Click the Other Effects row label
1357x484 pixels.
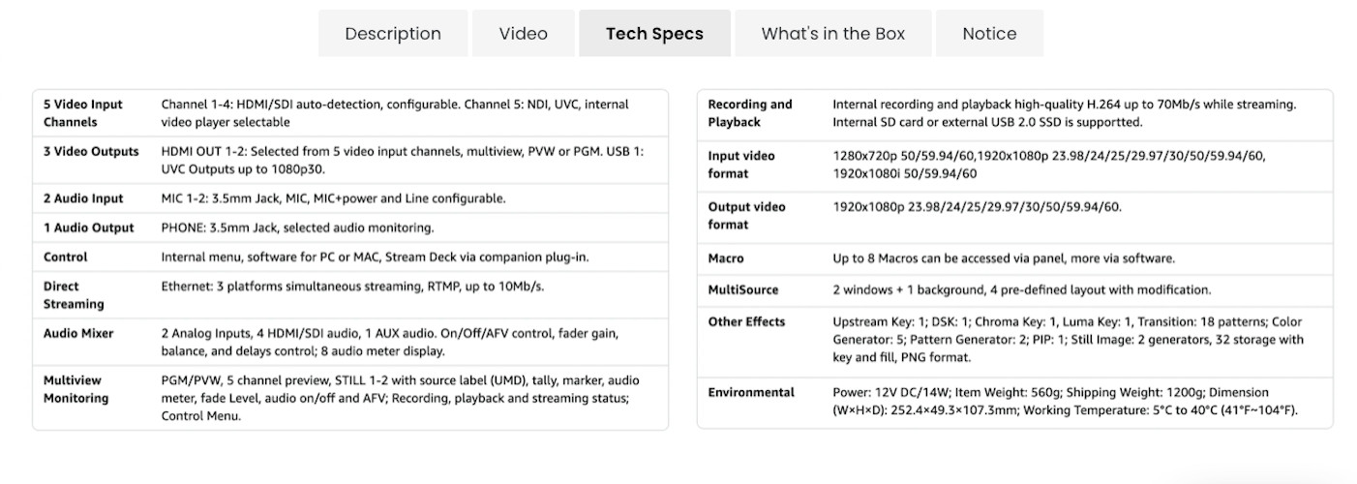click(x=746, y=321)
